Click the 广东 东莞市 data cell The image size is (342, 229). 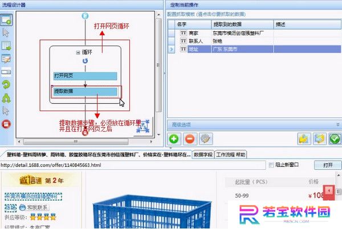point(243,49)
